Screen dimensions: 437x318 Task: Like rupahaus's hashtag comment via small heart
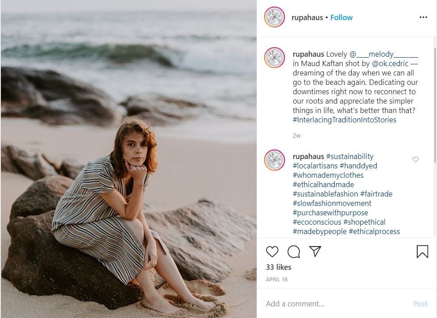tap(416, 159)
